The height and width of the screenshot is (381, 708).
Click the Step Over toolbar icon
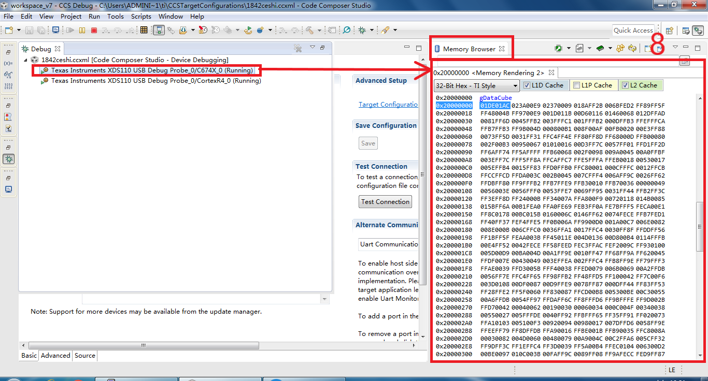click(x=118, y=30)
